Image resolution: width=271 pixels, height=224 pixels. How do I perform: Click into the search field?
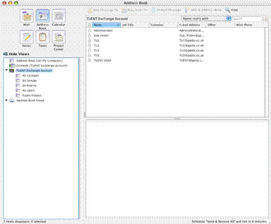click(x=247, y=19)
